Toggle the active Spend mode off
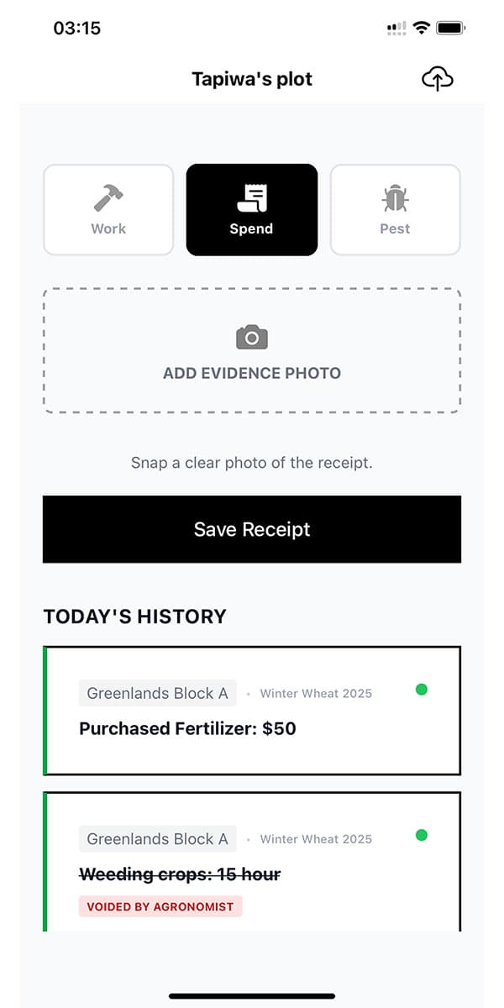 [x=251, y=209]
